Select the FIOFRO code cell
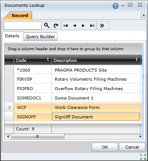This screenshot has height=161, width=148. click(x=32, y=89)
